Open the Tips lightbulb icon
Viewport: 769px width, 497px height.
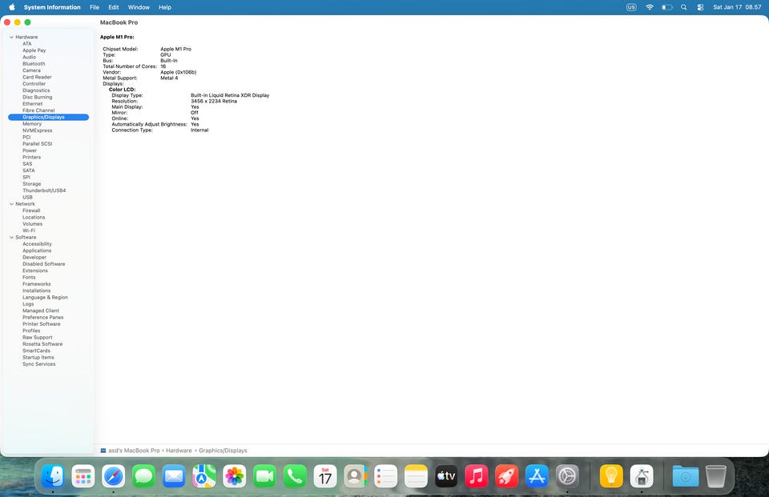(x=611, y=476)
